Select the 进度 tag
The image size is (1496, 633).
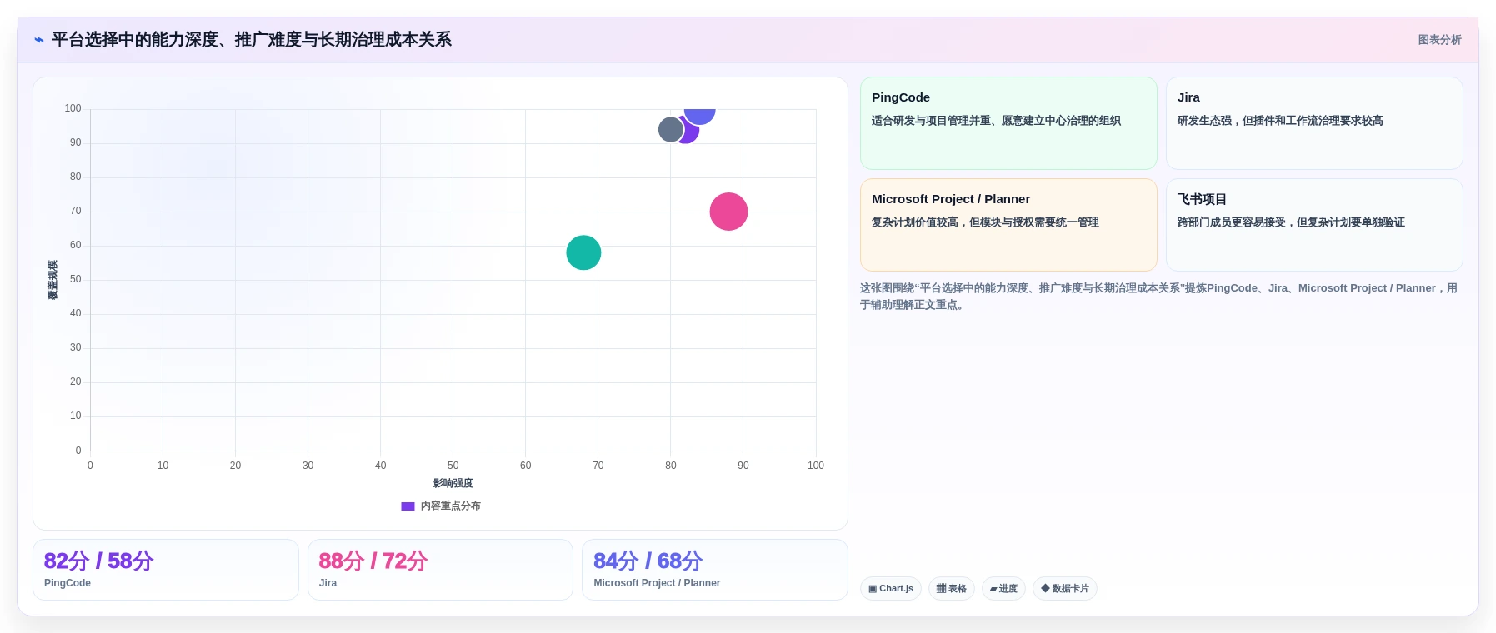pyautogui.click(x=1003, y=589)
